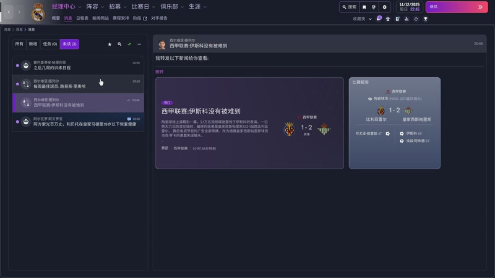Click 西甲联赛 tag under news article
The height and width of the screenshot is (278, 495).
point(180,148)
